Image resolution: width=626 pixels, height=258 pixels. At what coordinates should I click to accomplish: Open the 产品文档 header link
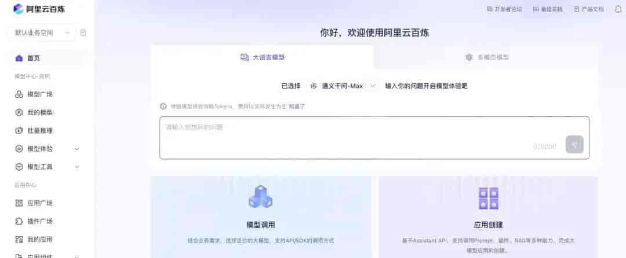(x=589, y=9)
